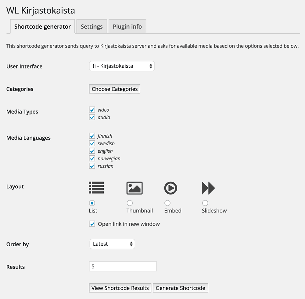Click the Choose Categories button
This screenshot has width=305, height=299.
(115, 89)
